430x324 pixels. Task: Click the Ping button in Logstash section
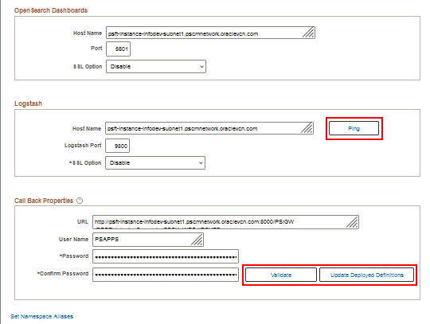coord(354,128)
